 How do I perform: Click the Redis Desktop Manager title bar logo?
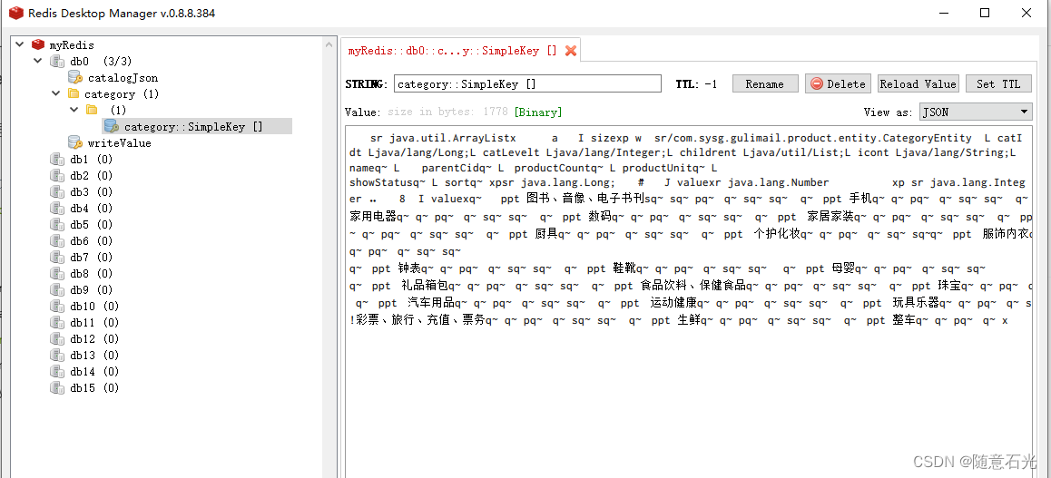tap(15, 13)
